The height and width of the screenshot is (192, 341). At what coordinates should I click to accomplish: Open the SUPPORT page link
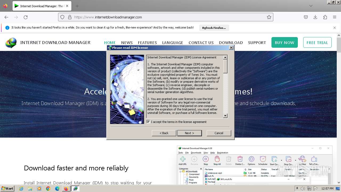257,43
